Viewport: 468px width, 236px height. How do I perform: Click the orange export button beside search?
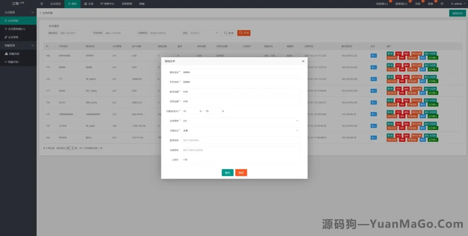point(244,33)
